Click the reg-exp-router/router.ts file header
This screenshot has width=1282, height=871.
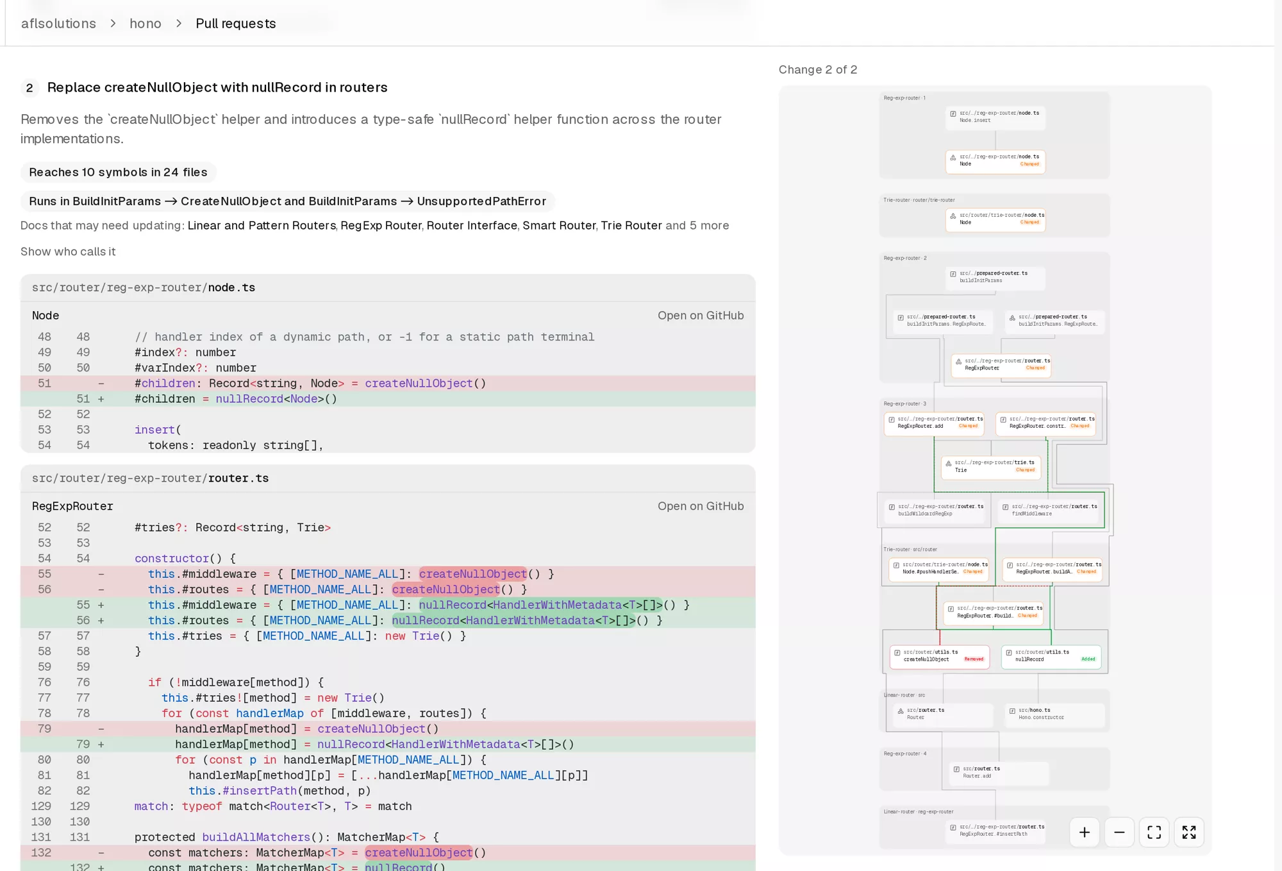click(x=388, y=478)
